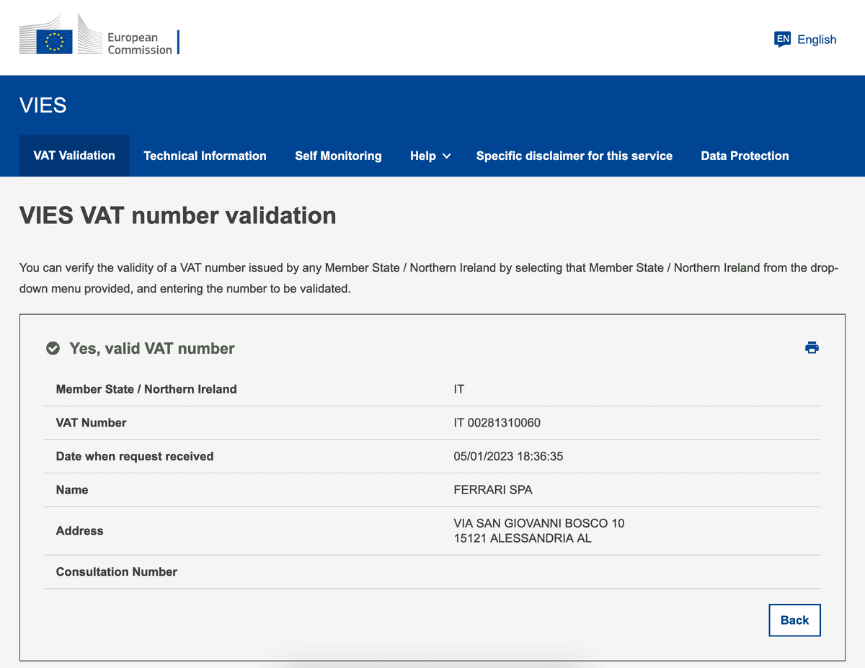Screen dimensions: 865x668
Task: Click the Yes, valid VAT number heading
Action: point(151,348)
